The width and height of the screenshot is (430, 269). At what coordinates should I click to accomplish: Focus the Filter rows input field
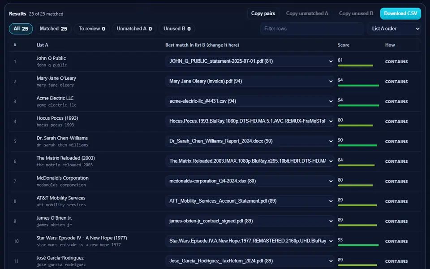coord(312,29)
